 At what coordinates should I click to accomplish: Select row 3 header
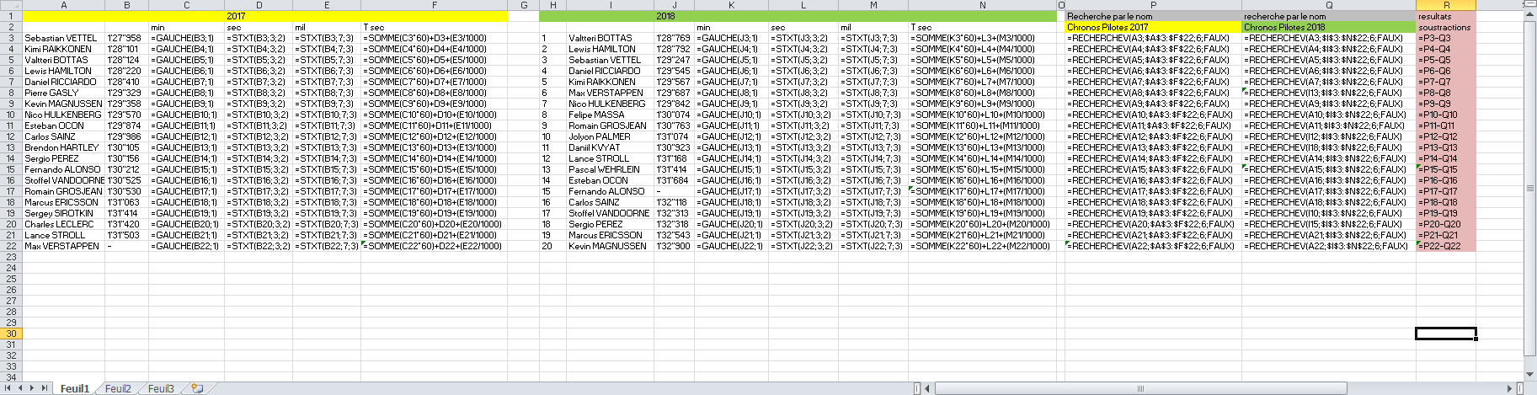(11, 38)
